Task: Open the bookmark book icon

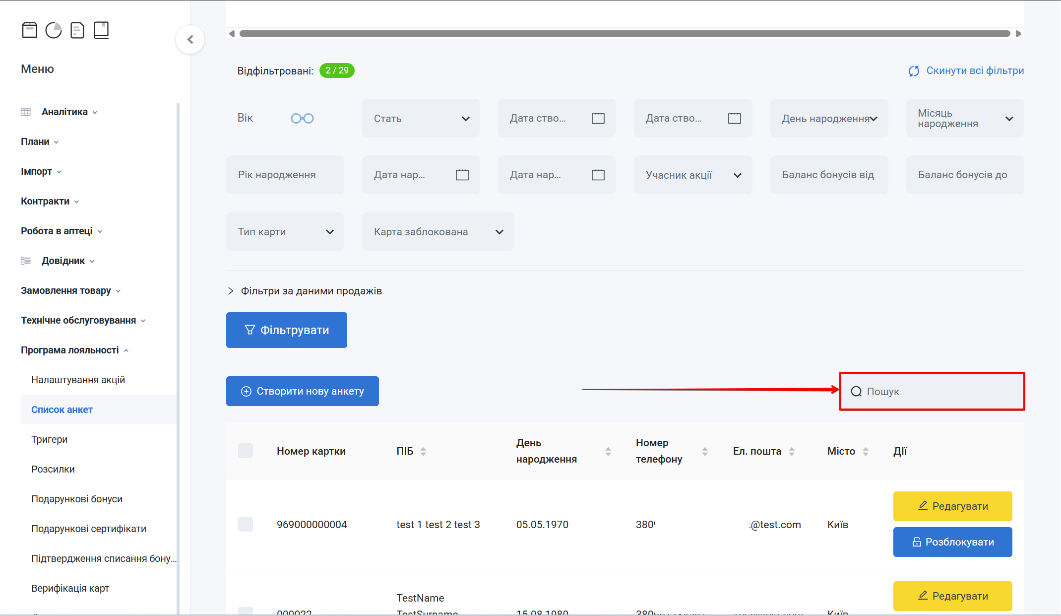Action: (x=101, y=30)
